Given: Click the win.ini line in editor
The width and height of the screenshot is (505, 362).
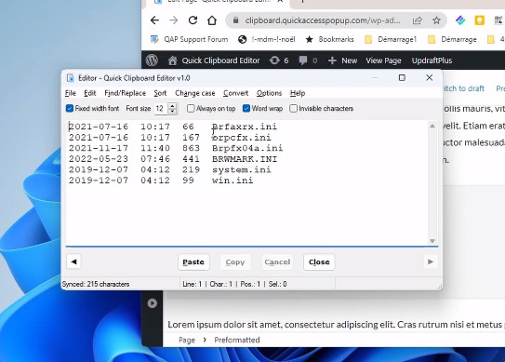Looking at the screenshot, I should pos(161,181).
